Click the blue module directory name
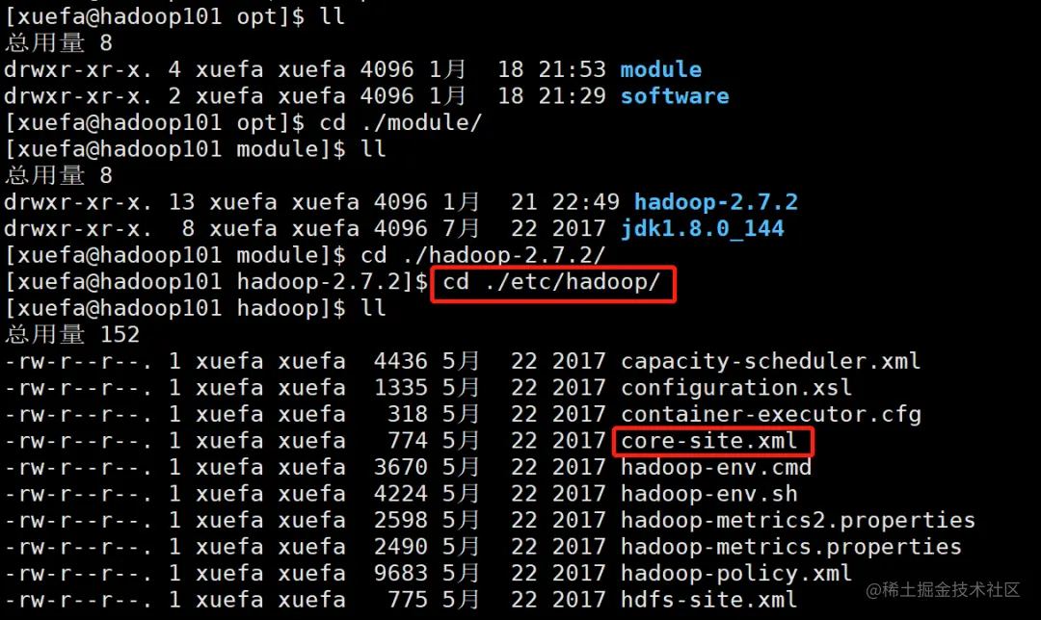This screenshot has height=620, width=1041. [x=660, y=69]
